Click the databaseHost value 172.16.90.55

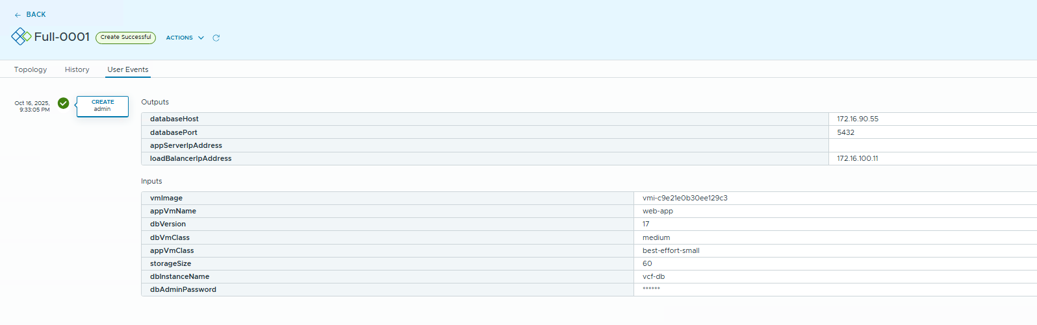pos(857,119)
